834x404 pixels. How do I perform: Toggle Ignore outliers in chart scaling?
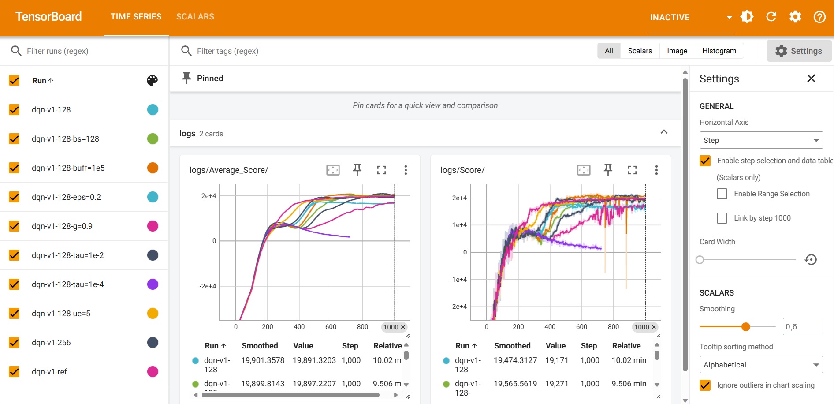click(705, 385)
